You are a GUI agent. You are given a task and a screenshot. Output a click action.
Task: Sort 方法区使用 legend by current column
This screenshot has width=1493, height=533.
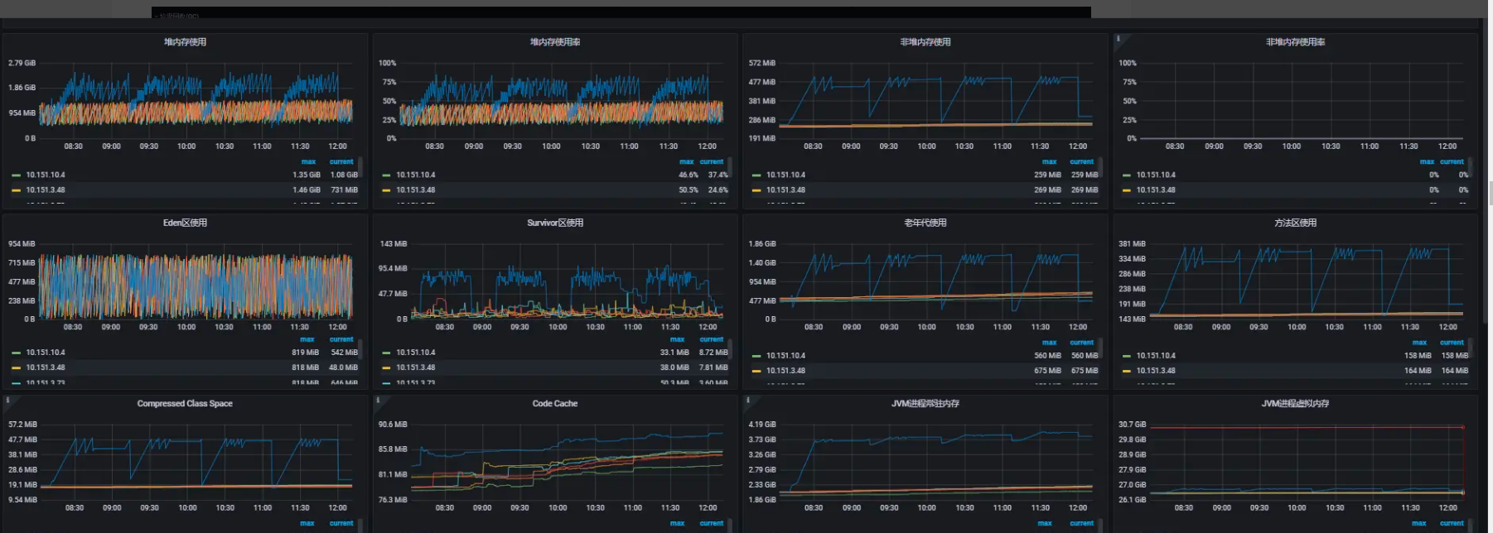click(1452, 343)
